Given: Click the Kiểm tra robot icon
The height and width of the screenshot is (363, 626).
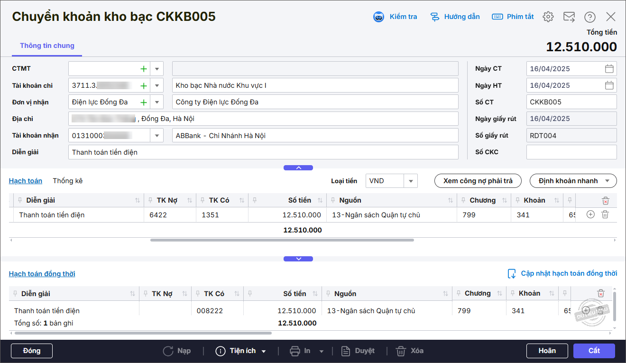Looking at the screenshot, I should coord(378,17).
